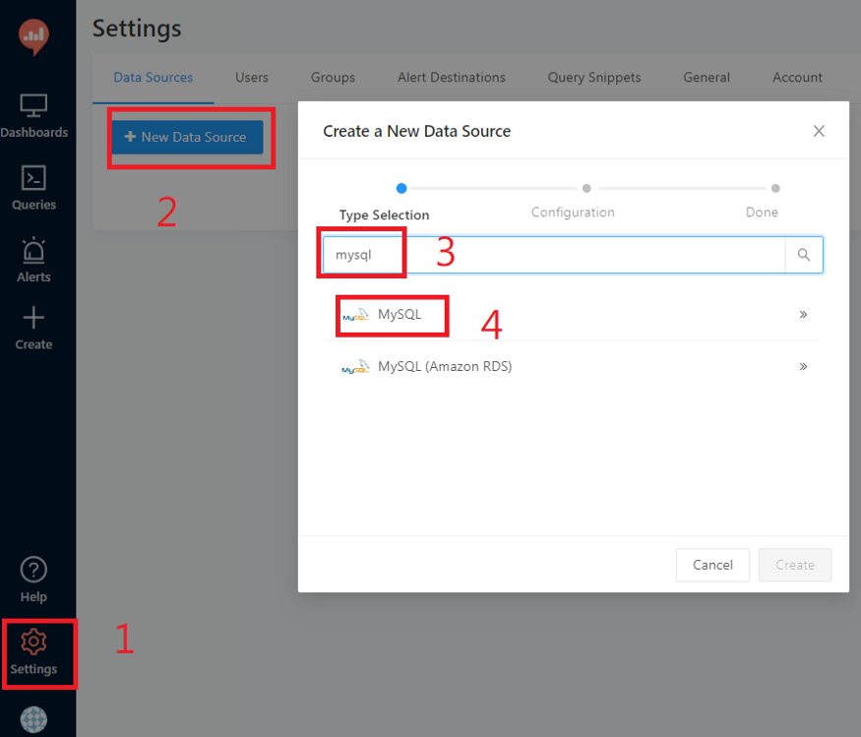Click the search magnifier icon

tap(803, 255)
